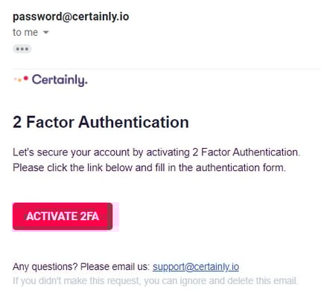Screen dimensions: 321x296
Task: Click the Certainly logo dots icon
Action: click(x=21, y=80)
